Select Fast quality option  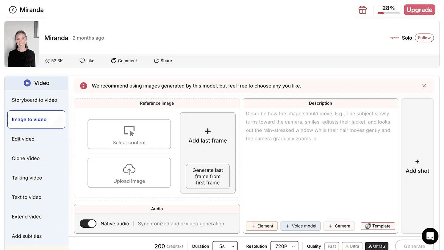pyautogui.click(x=332, y=246)
